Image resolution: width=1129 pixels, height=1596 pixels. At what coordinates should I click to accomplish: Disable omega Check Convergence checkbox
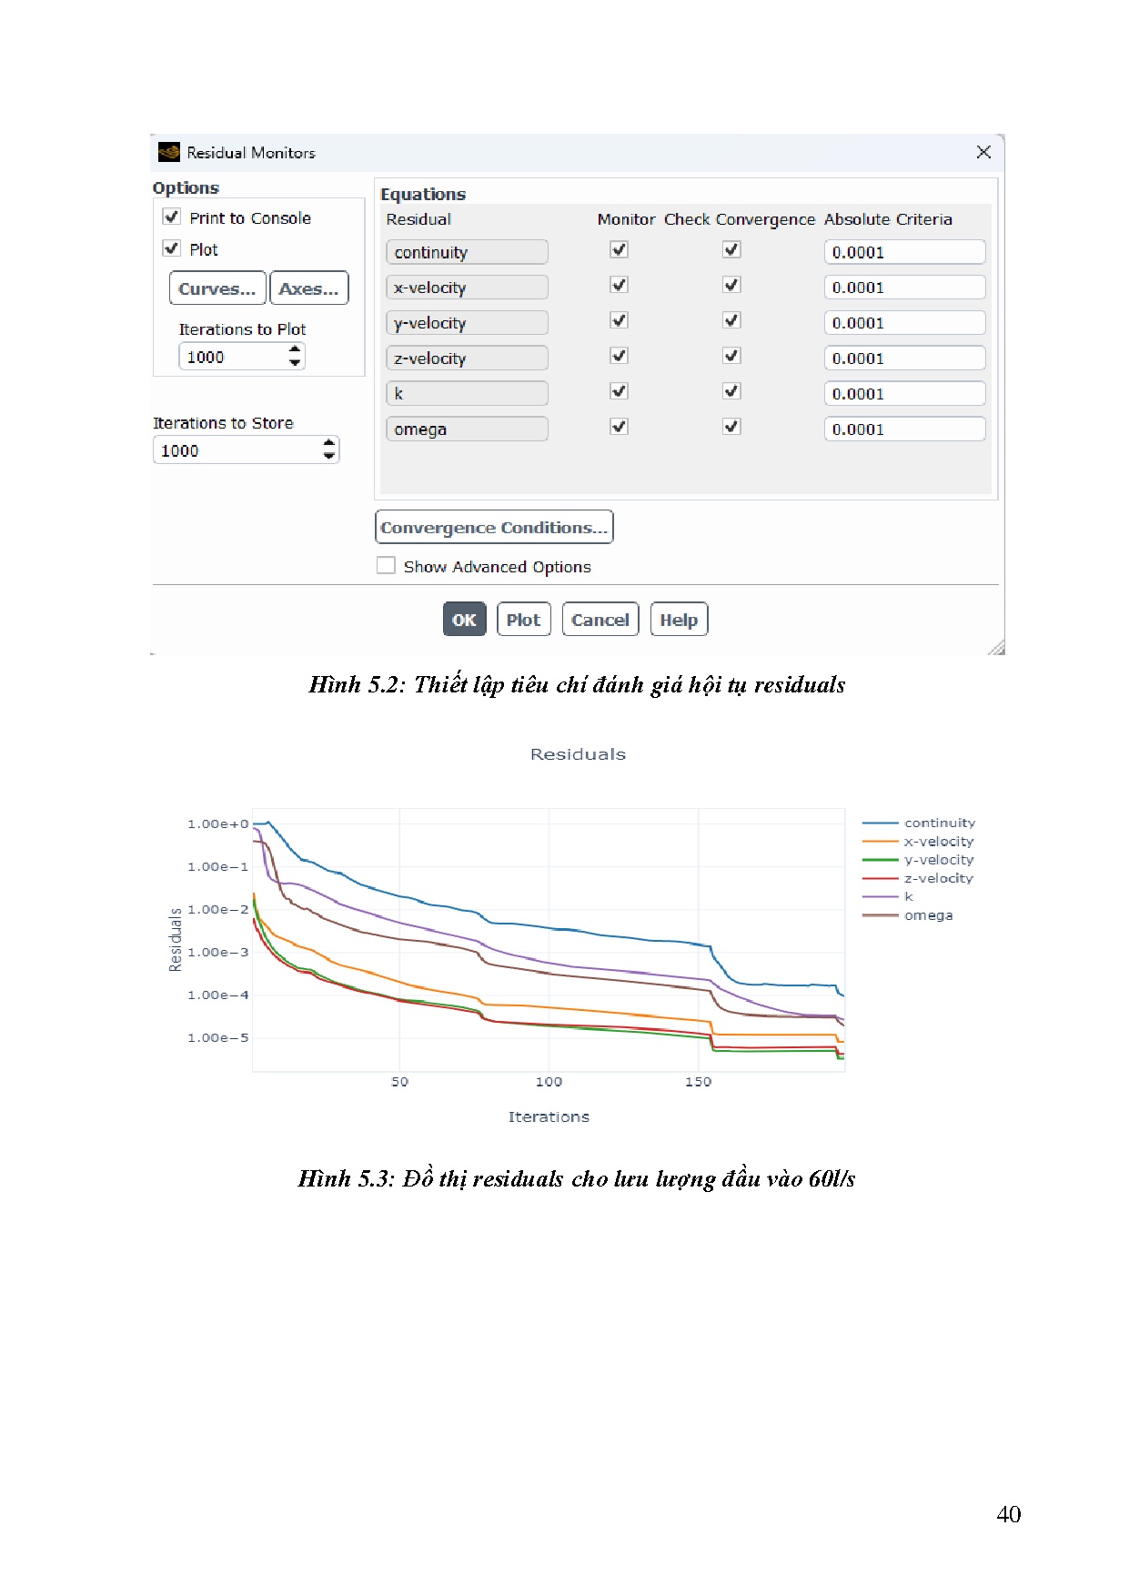pos(731,427)
